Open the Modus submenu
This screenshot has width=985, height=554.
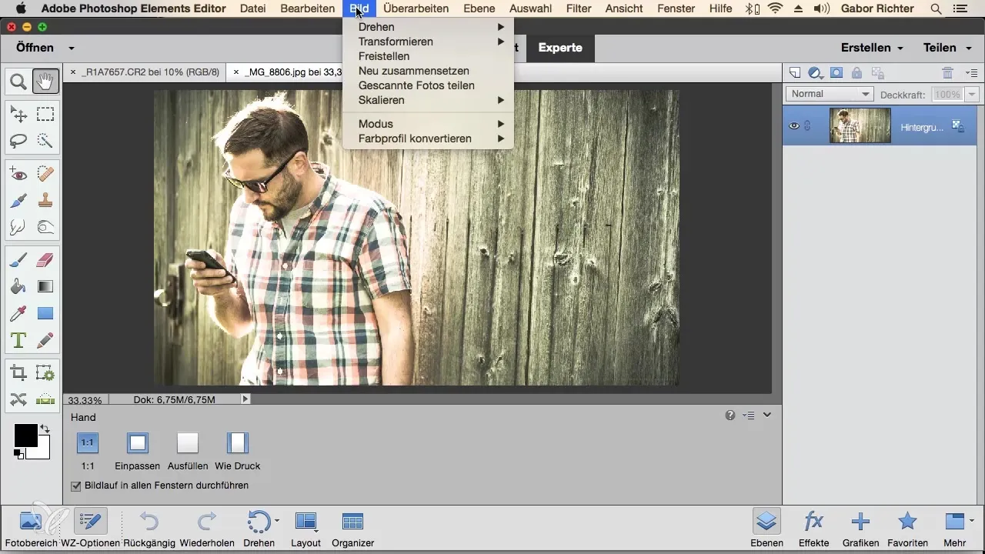click(x=428, y=124)
